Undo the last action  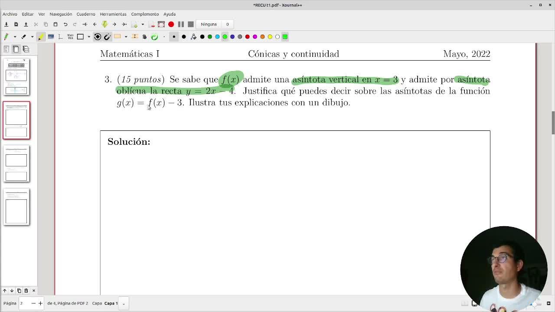coord(65,24)
